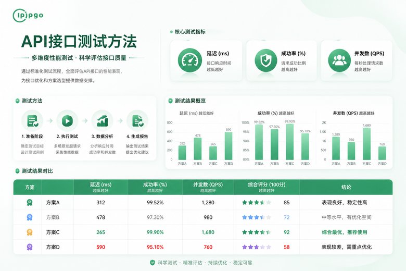This screenshot has width=406, height=271.
Task: Click the 综合评分 (100分) column header
Action: (x=267, y=187)
